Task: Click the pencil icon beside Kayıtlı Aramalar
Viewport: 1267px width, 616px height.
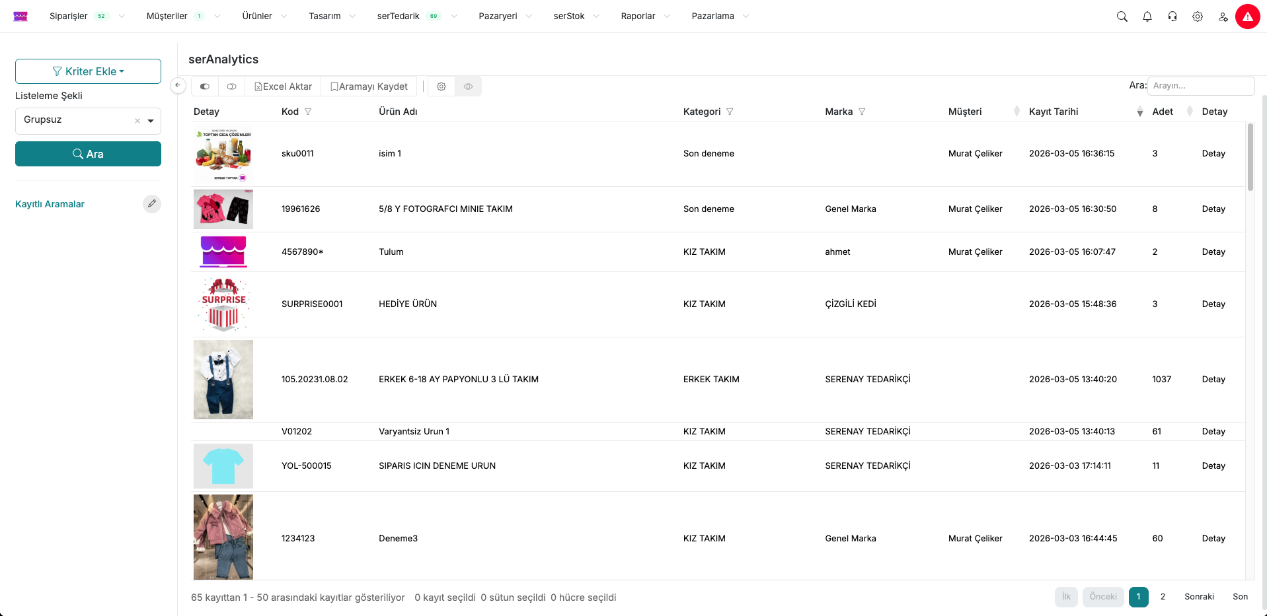Action: (152, 204)
